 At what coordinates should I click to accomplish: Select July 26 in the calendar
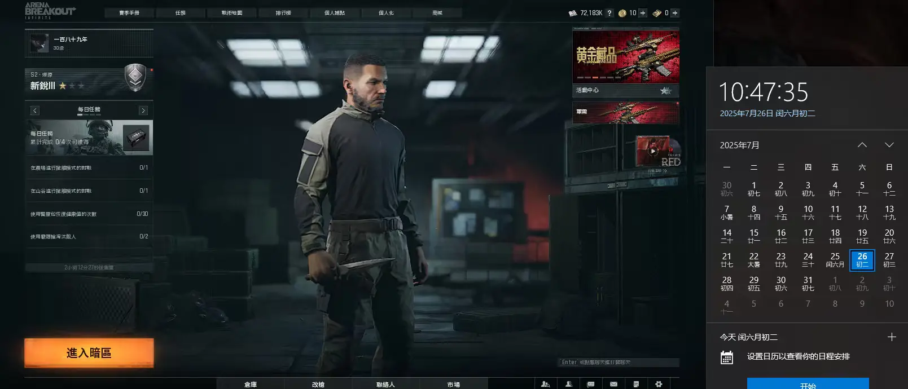pos(862,260)
